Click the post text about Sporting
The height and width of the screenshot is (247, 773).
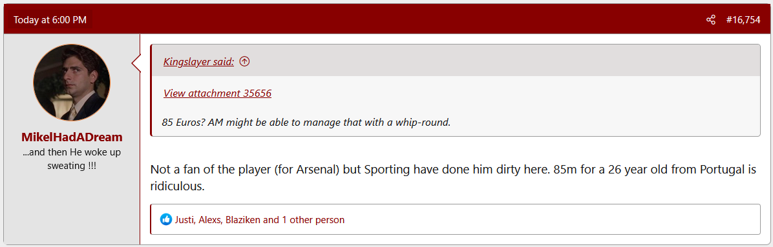tap(453, 179)
